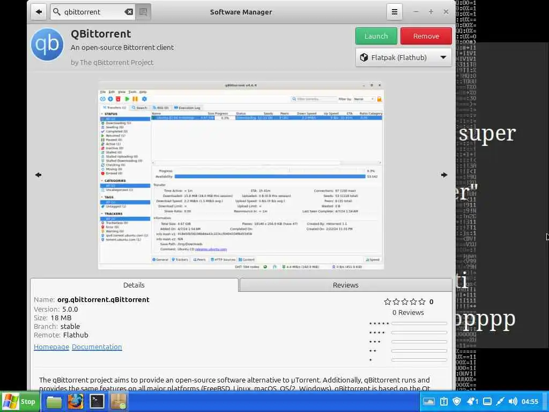
Task: Click the search options icon beside the search field
Action: 143,12
